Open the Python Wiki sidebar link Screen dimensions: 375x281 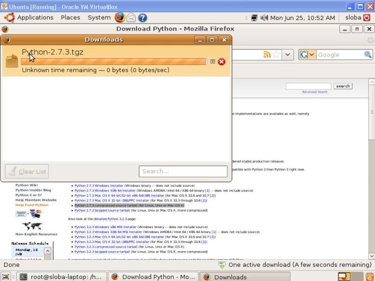pos(27,185)
